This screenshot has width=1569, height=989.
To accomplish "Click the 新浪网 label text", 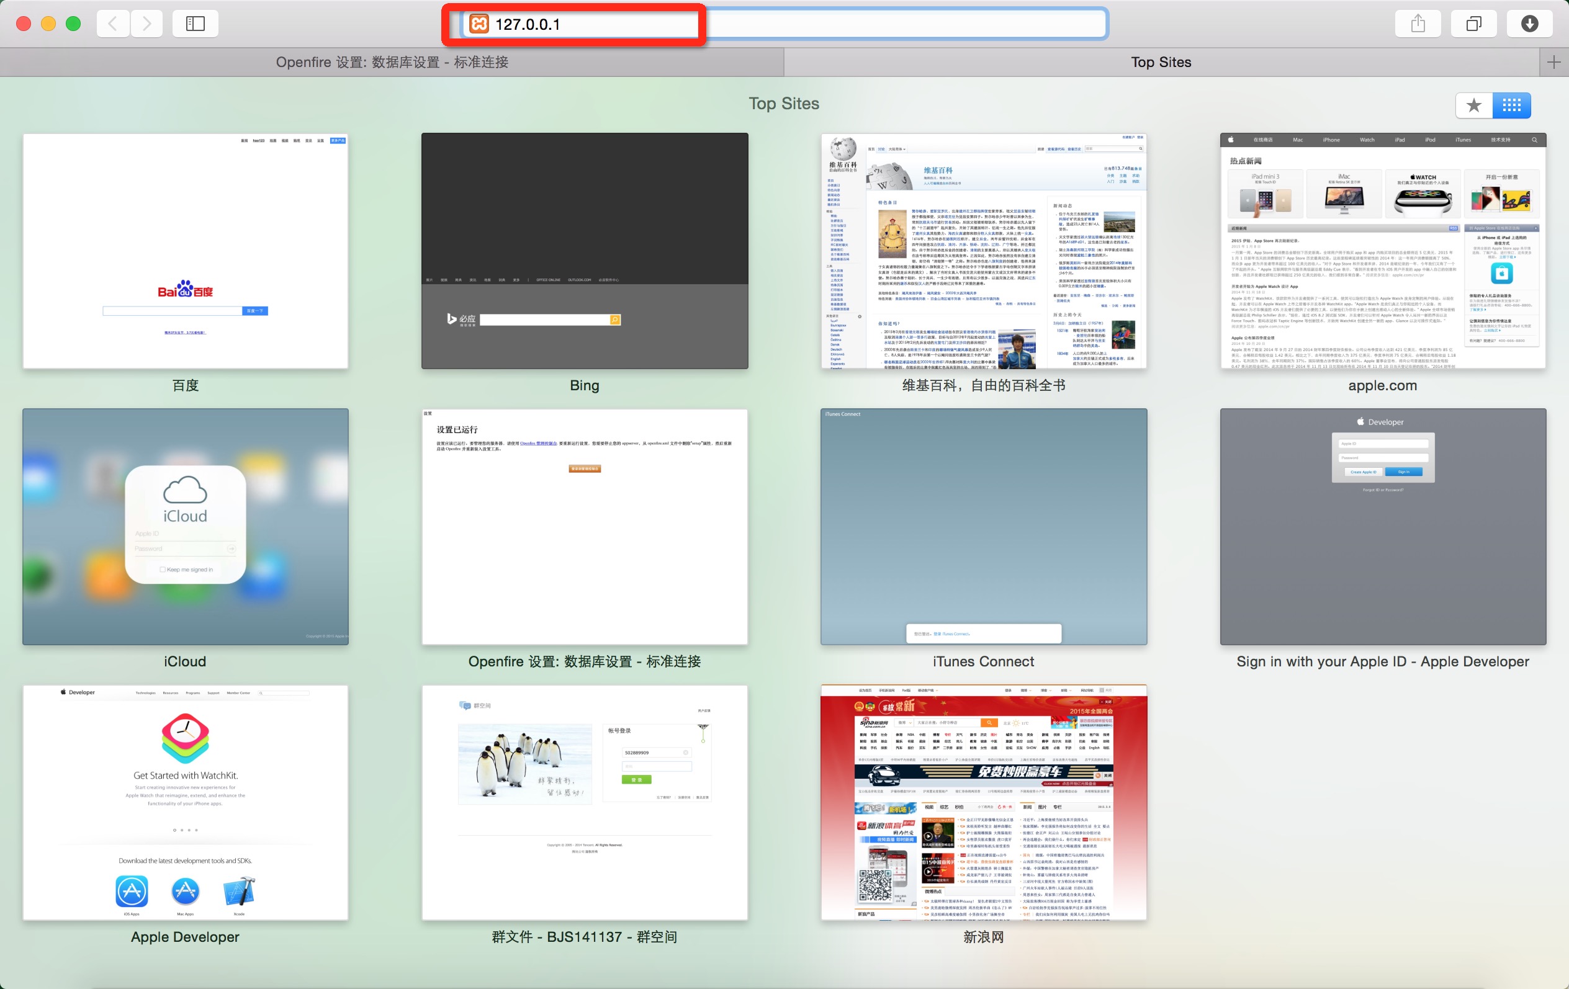I will tap(984, 937).
